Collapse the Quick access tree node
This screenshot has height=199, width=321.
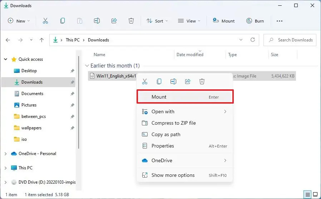point(6,59)
